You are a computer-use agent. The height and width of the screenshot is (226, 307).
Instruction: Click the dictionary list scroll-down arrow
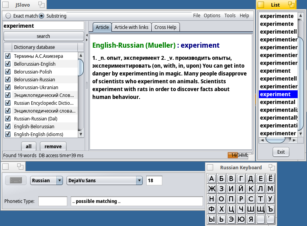[81, 134]
